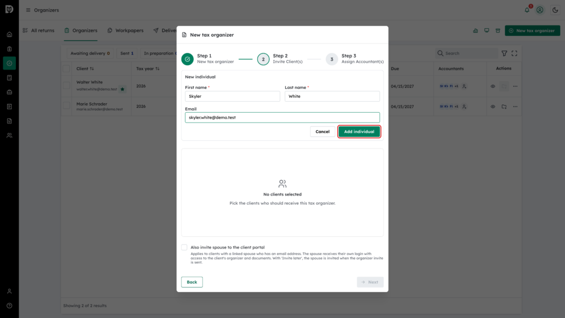The height and width of the screenshot is (318, 565).
Task: Open the bar chart statistics icon
Action: point(475,31)
